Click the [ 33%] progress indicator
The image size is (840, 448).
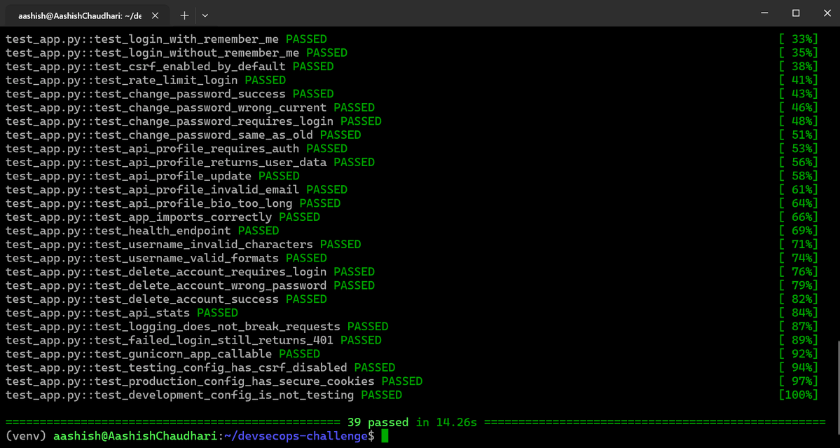point(799,39)
